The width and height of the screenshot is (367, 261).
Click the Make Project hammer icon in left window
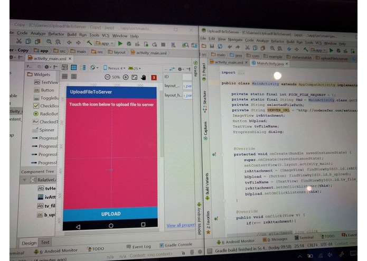tap(89, 43)
